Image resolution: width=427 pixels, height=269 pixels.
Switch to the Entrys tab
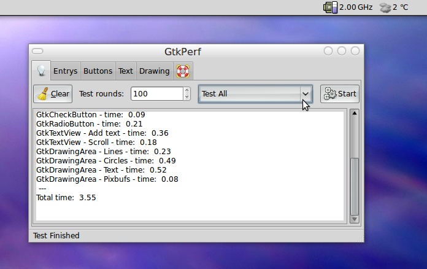[x=66, y=71]
